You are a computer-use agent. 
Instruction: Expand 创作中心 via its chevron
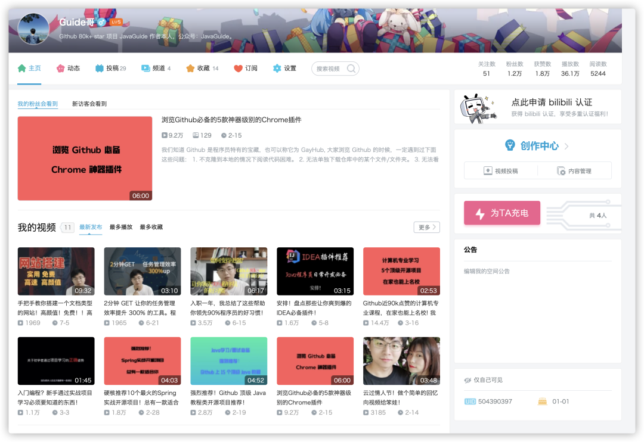click(567, 146)
